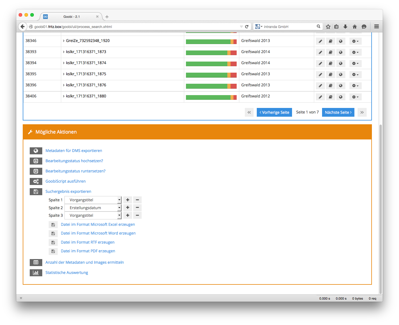Click the Statistische Auswertung bar chart icon
This screenshot has width=399, height=325.
[x=36, y=273]
